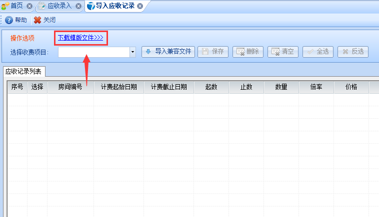This screenshot has height=217, width=379.
Task: Sort by the 计费起始日期 column header
Action: (119, 87)
